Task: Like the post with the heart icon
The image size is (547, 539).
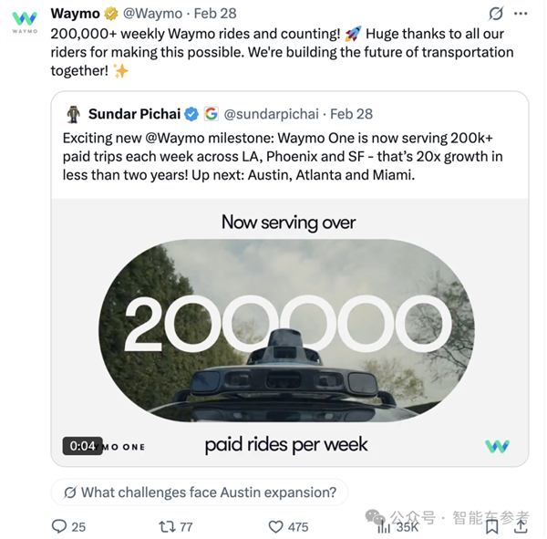Action: [276, 526]
